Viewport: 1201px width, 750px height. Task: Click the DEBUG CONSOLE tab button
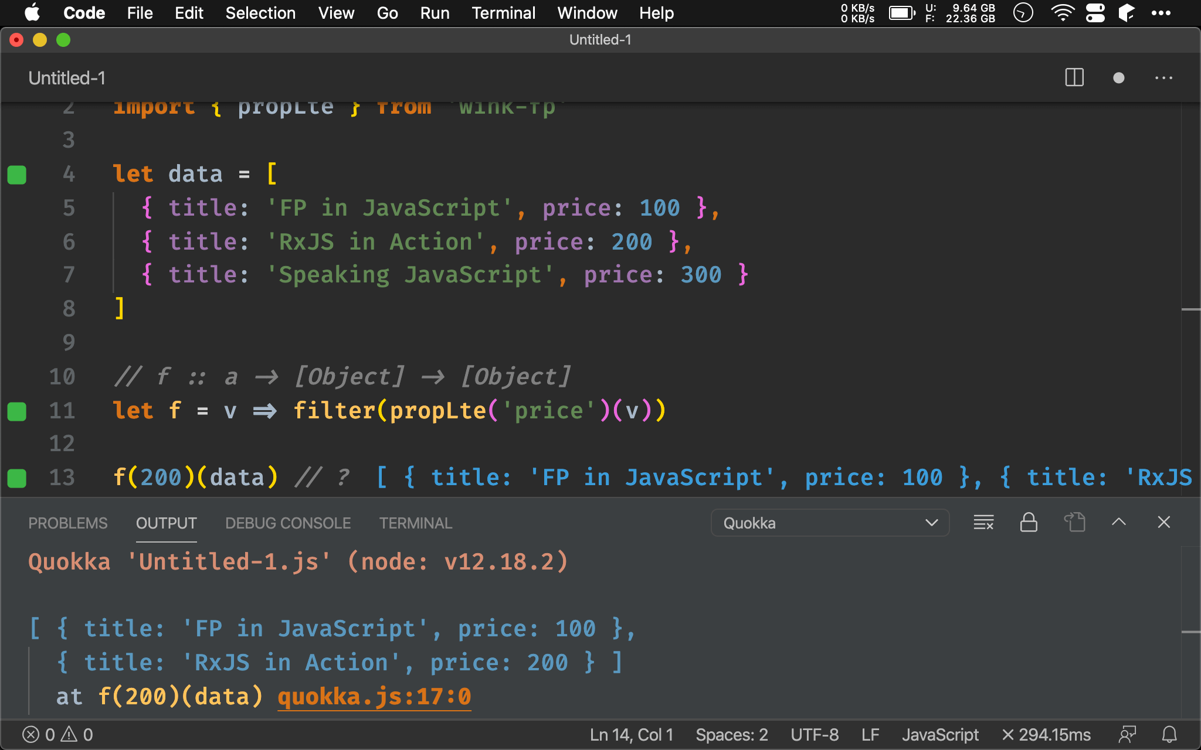(x=286, y=522)
